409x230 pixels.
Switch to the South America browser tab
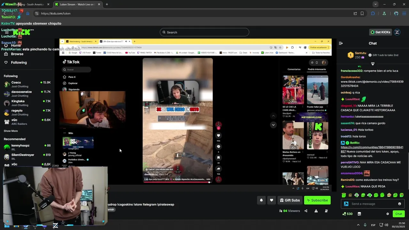click(26, 4)
